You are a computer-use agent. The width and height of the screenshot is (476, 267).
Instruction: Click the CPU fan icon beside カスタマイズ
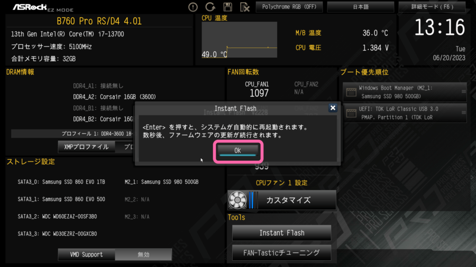237,200
